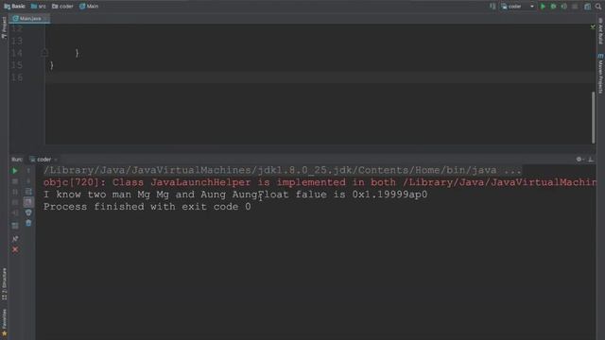This screenshot has height=340, width=605.
Task: Switch to the Main.java editor tab
Action: tap(29, 18)
